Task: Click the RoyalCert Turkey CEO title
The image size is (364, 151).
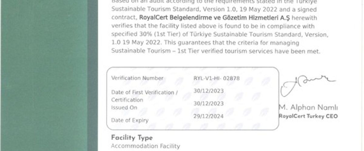Action: point(308,116)
